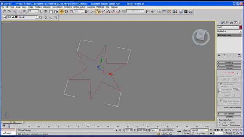Enable the Segment End checkbox
This screenshot has width=244, height=137.
point(220,92)
